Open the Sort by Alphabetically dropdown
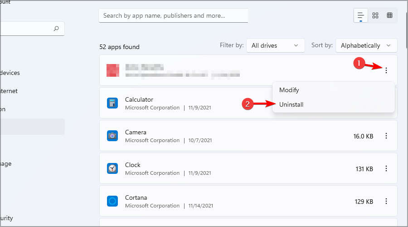408x227 pixels. 366,45
